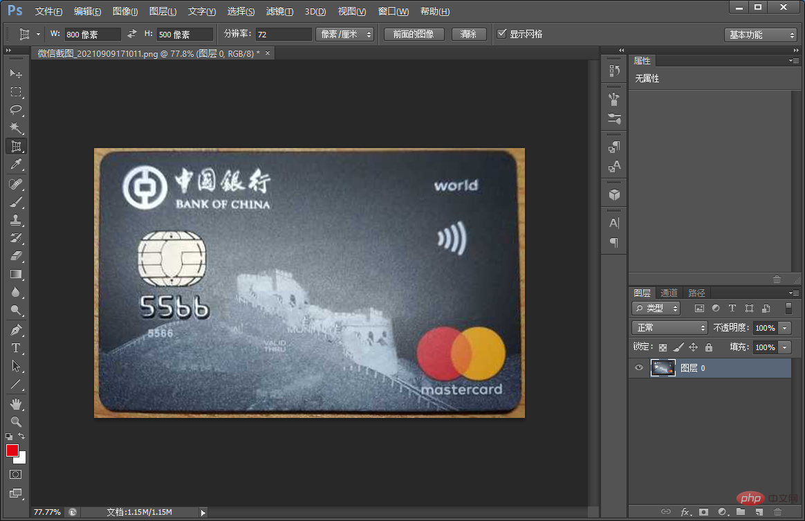Open the 图层 menu
The image size is (805, 521).
coord(163,11)
